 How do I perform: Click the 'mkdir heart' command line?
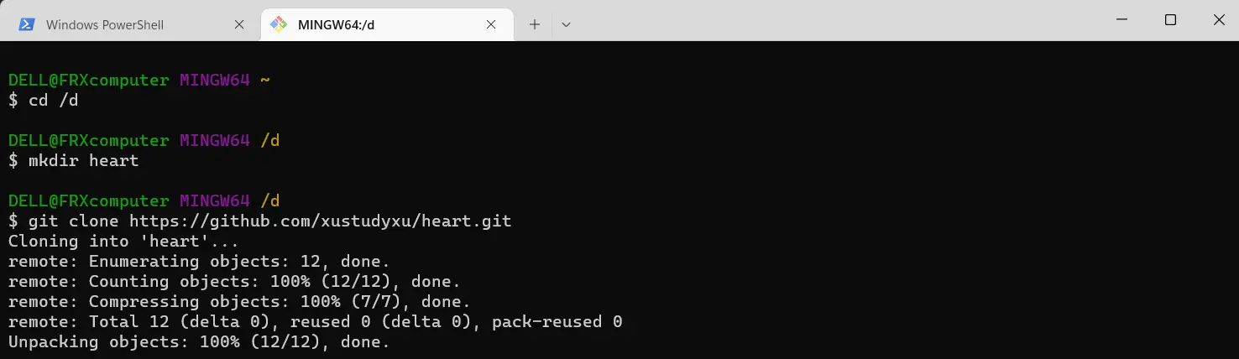[73, 161]
